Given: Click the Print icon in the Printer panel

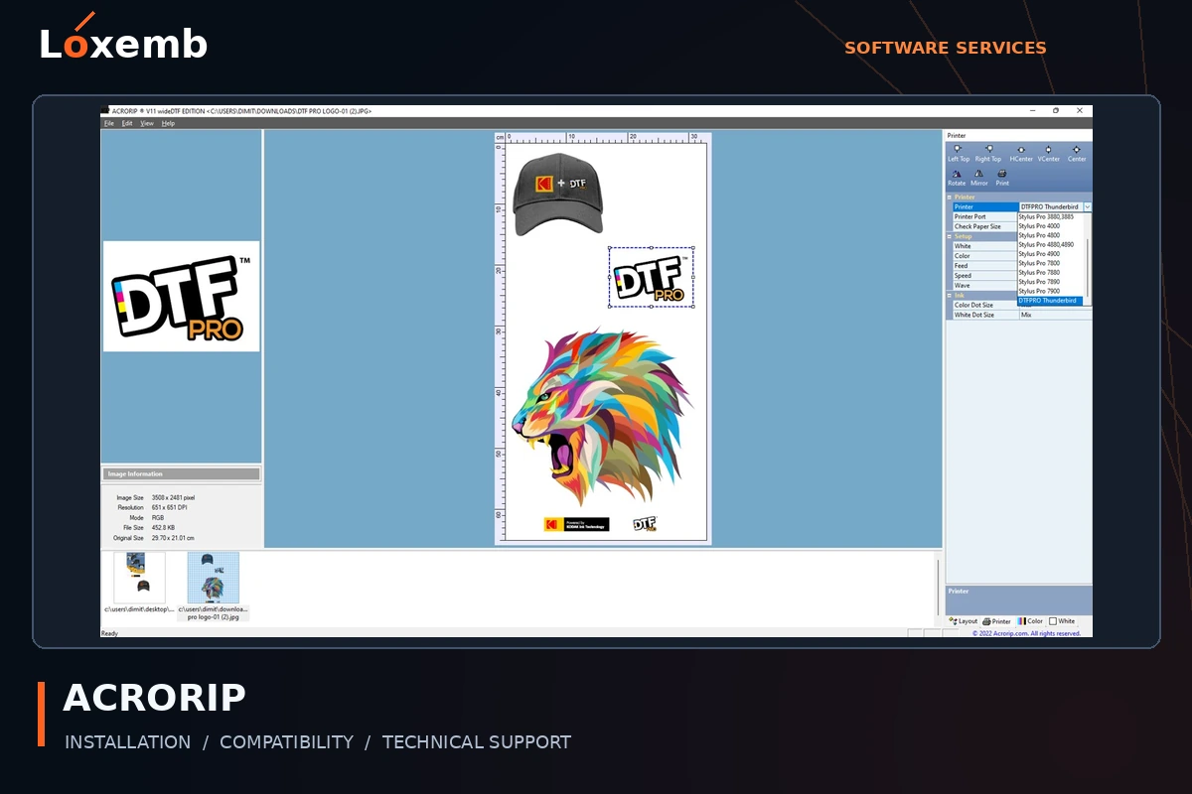Looking at the screenshot, I should [x=1002, y=174].
